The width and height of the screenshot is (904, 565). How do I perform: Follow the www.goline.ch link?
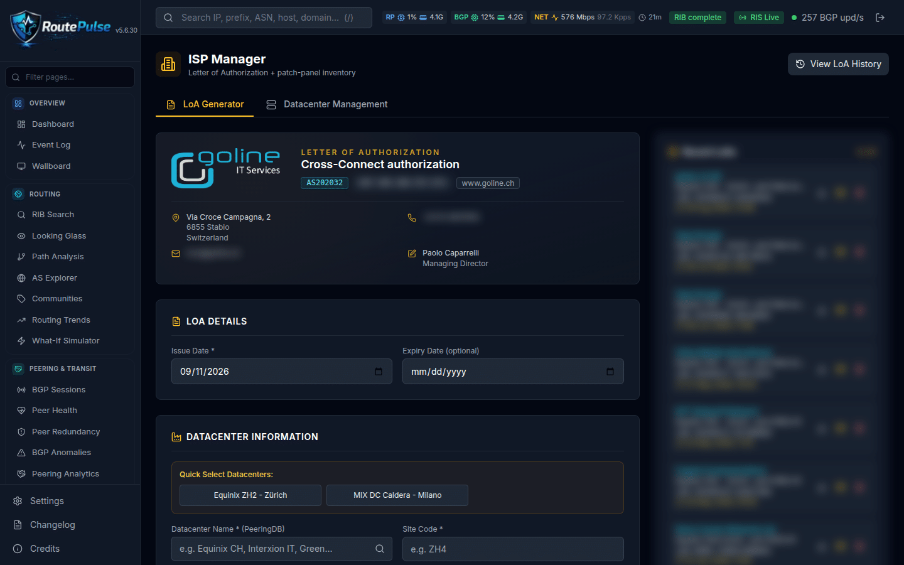click(x=488, y=183)
